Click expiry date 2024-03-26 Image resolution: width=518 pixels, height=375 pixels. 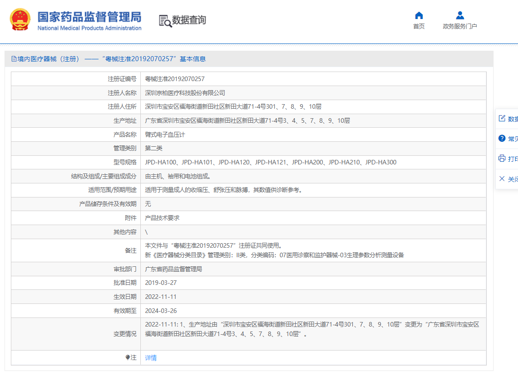point(161,311)
